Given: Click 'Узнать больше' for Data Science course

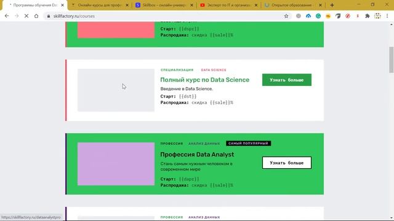Looking at the screenshot, I should 287,80.
